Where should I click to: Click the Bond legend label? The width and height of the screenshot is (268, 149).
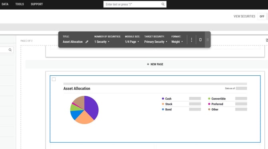click(168, 110)
